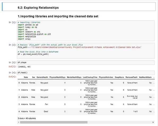Viewport: 158px width, 126px height.
Task: Click the 'import scipy' line
Action: point(24,39)
